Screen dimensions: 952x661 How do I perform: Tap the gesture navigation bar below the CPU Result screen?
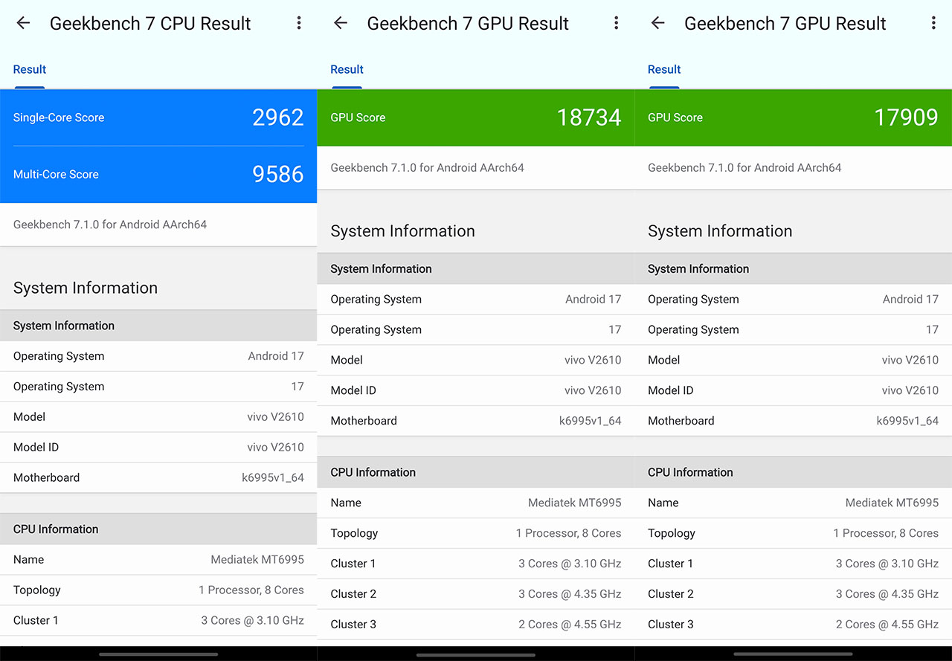pyautogui.click(x=158, y=654)
